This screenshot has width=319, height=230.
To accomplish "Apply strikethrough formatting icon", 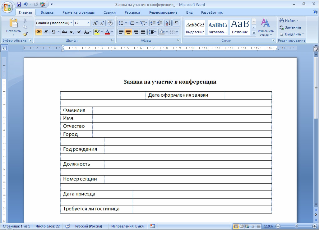I will point(64,32).
